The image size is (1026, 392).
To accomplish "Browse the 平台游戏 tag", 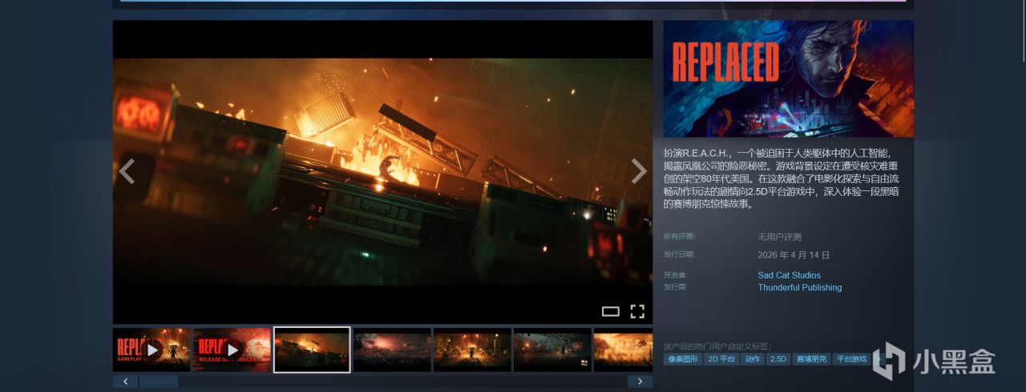I will point(851,359).
